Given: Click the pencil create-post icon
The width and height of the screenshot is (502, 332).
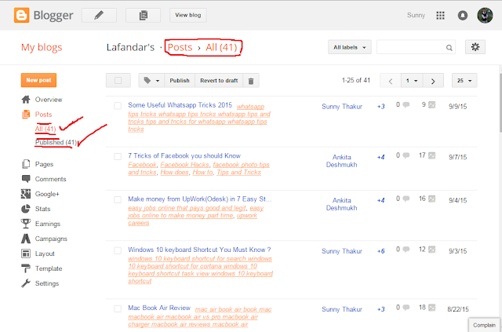Looking at the screenshot, I should tap(100, 15).
